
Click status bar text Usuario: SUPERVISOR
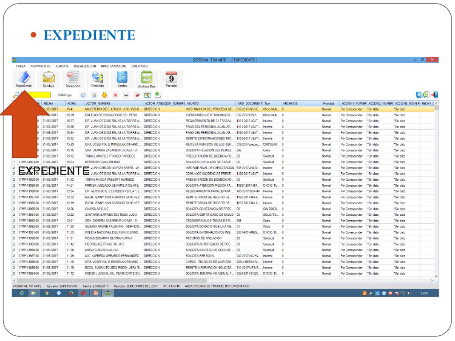(x=62, y=286)
